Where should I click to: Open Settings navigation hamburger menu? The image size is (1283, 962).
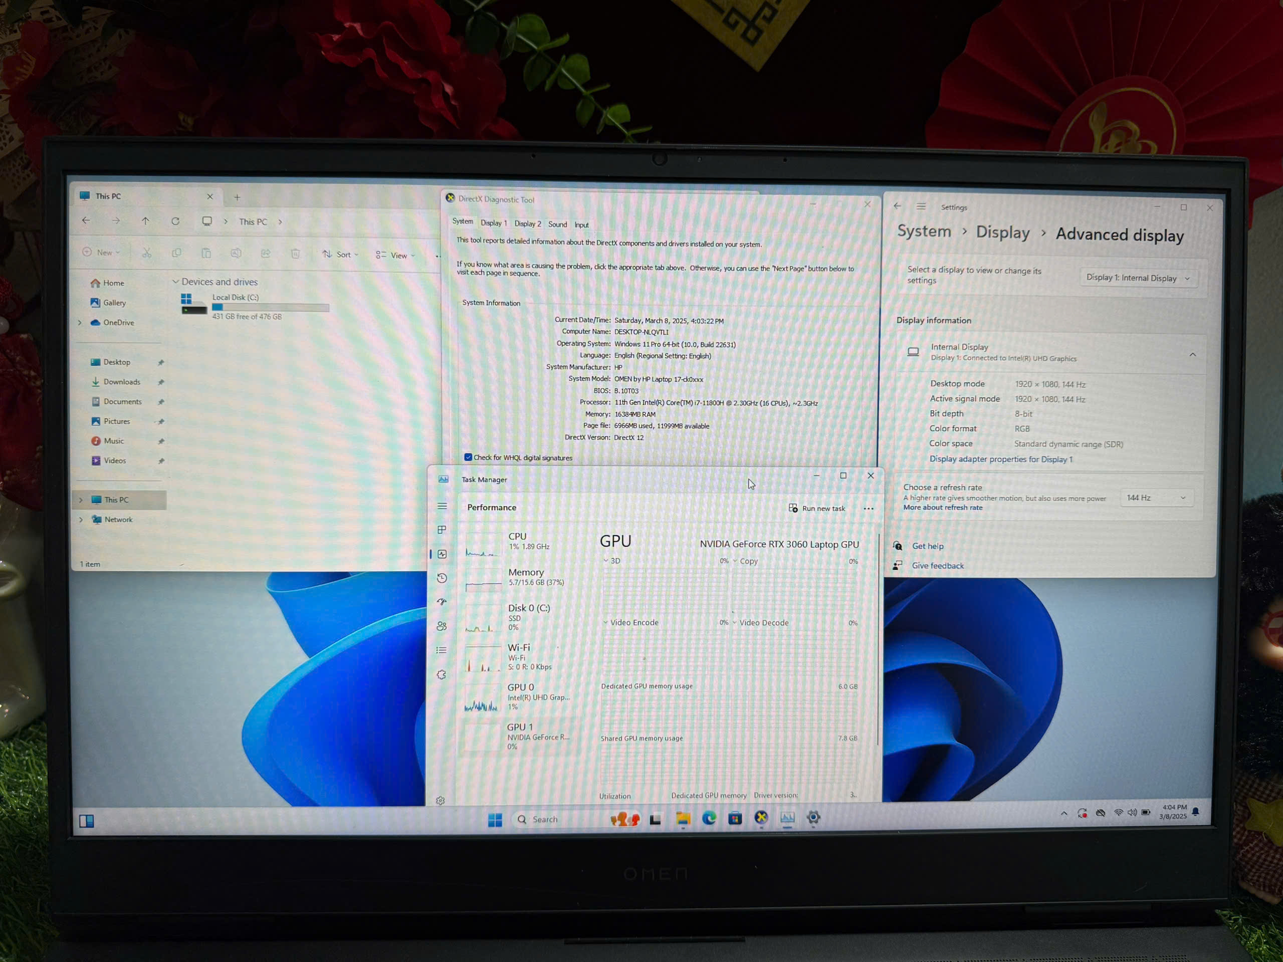tap(921, 206)
